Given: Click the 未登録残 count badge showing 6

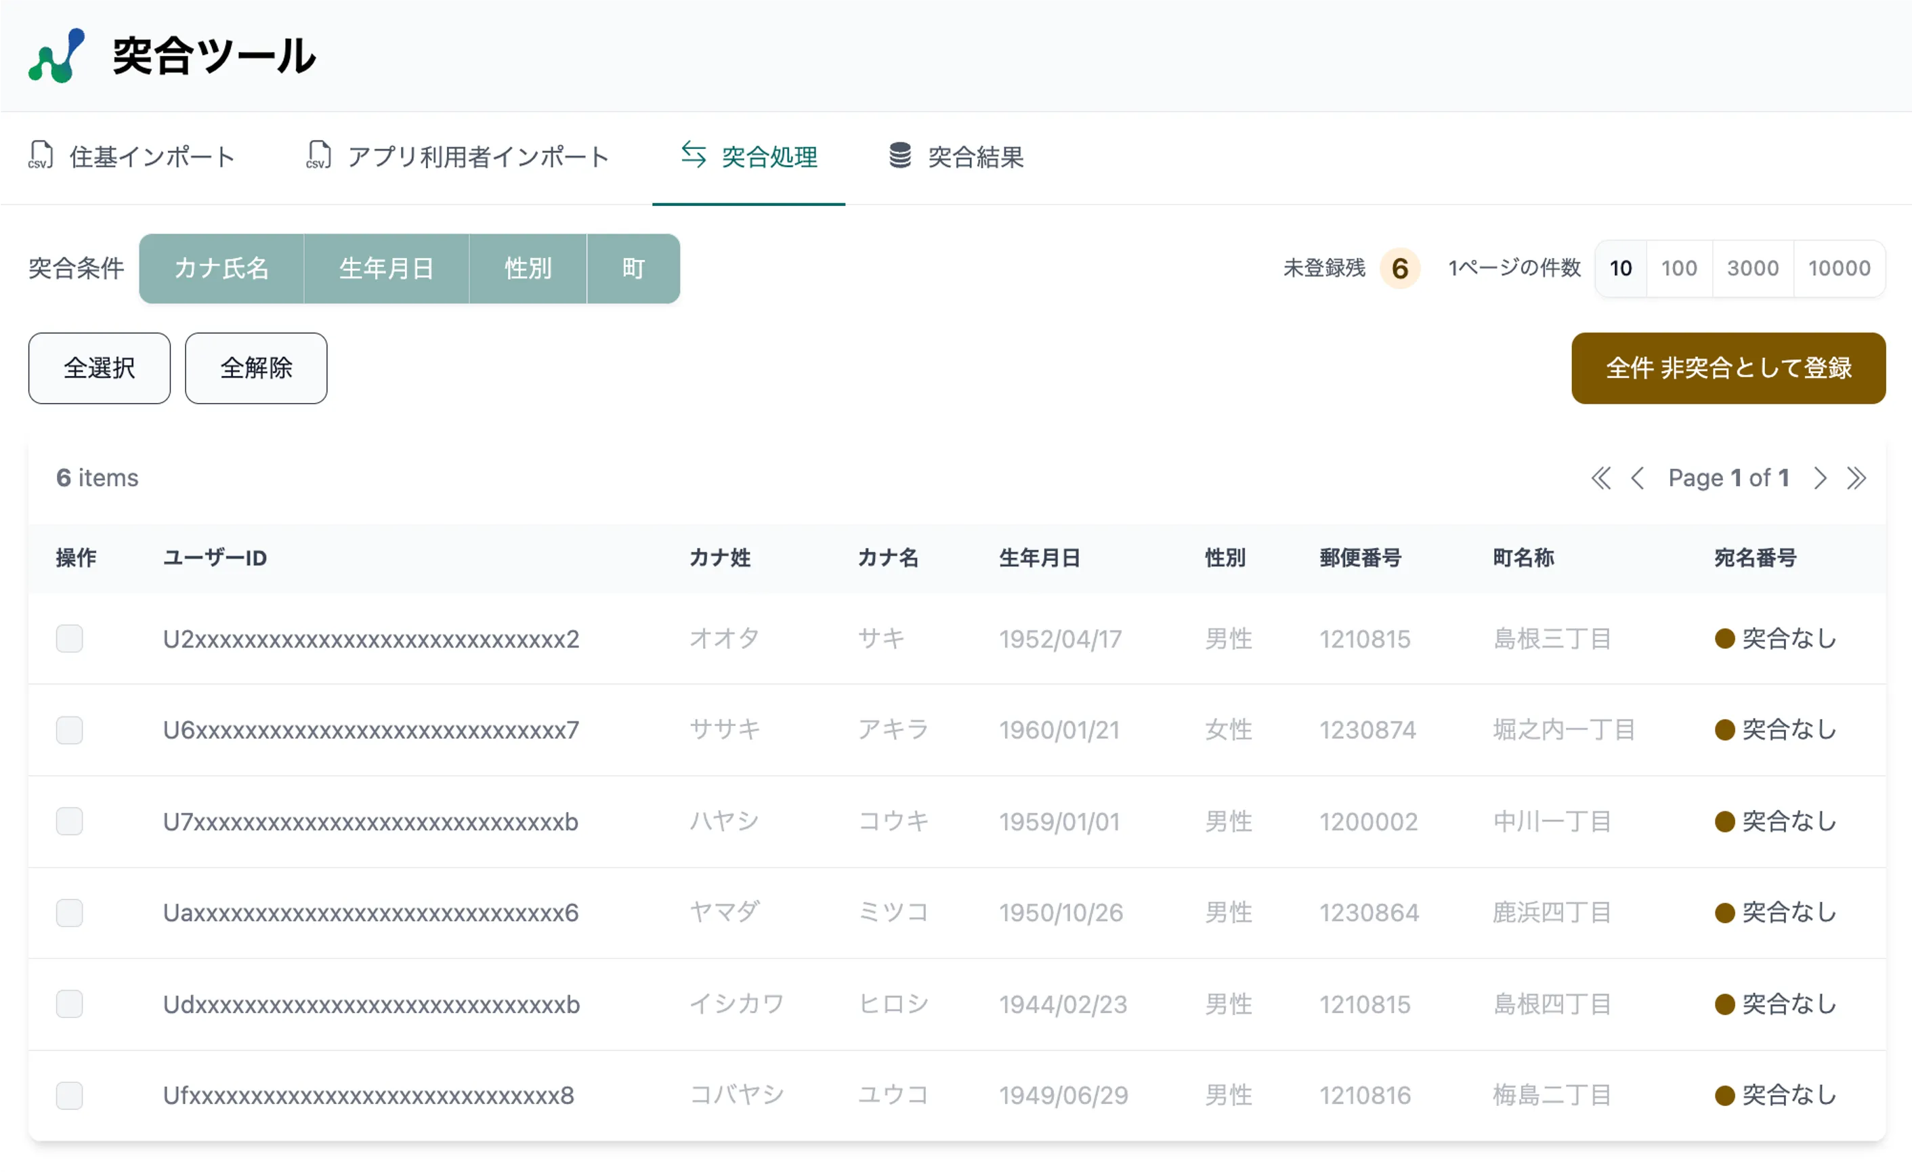Looking at the screenshot, I should pyautogui.click(x=1400, y=268).
